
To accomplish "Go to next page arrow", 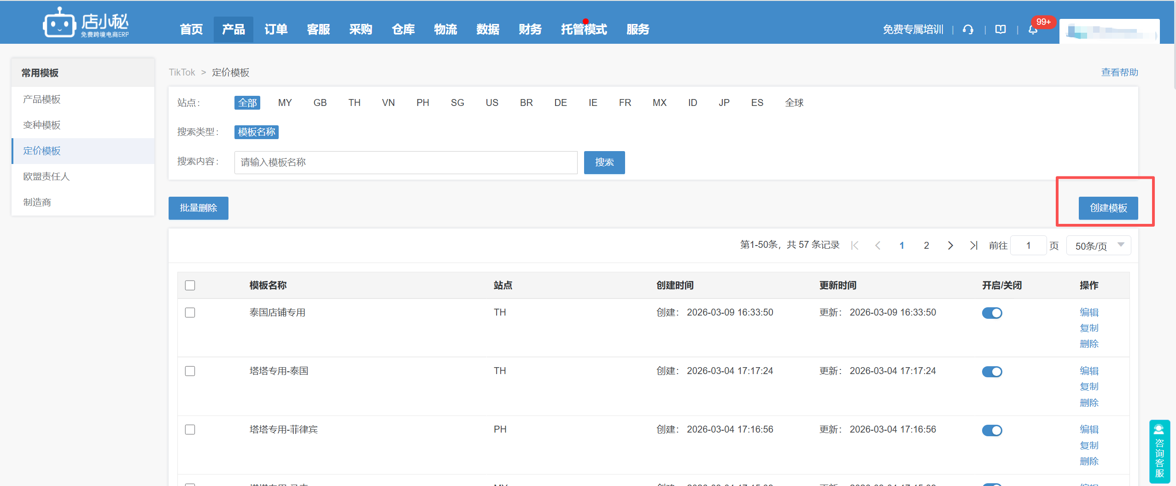I will point(950,246).
